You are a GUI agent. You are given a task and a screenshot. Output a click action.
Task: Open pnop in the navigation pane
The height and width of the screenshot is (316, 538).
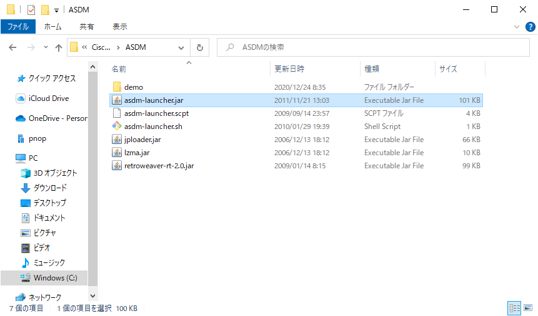pos(31,138)
